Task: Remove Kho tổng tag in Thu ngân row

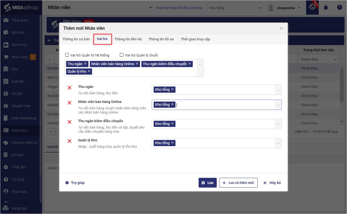Action: point(172,89)
